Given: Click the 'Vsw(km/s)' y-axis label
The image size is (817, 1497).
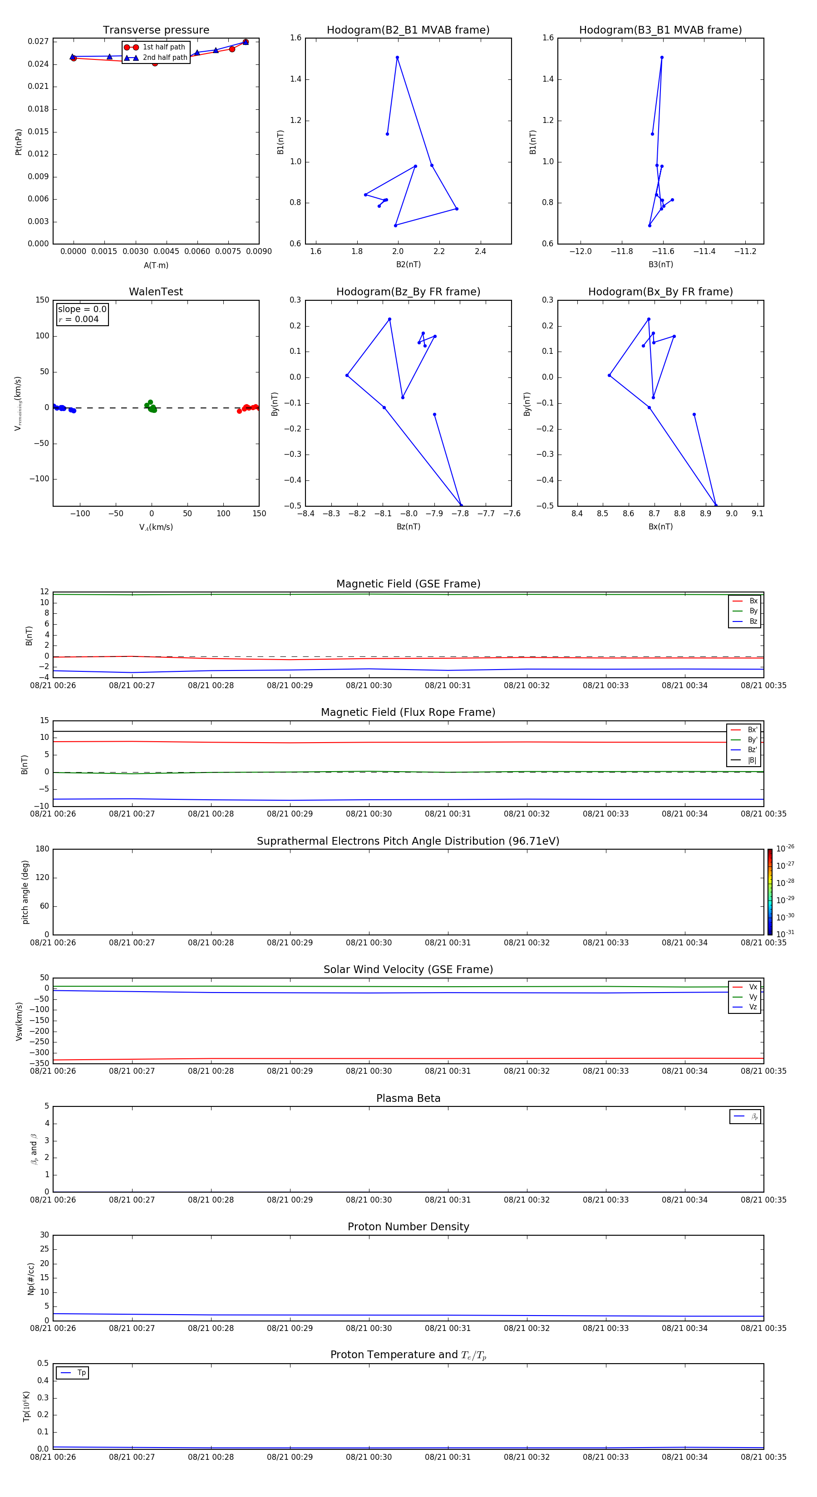Looking at the screenshot, I should pyautogui.click(x=19, y=1021).
